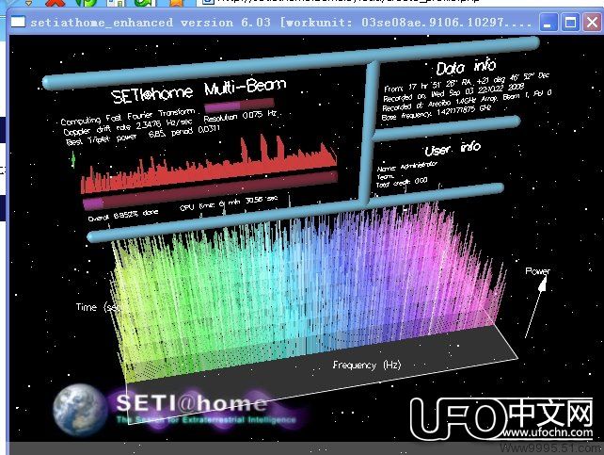The height and width of the screenshot is (455, 604).
Task: Click the Doppler drift rate 2.3476 Hz/sec line
Action: 128,127
